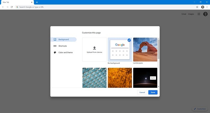Click the selected checkmark on No background
The height and width of the screenshot is (113, 210).
point(129,40)
